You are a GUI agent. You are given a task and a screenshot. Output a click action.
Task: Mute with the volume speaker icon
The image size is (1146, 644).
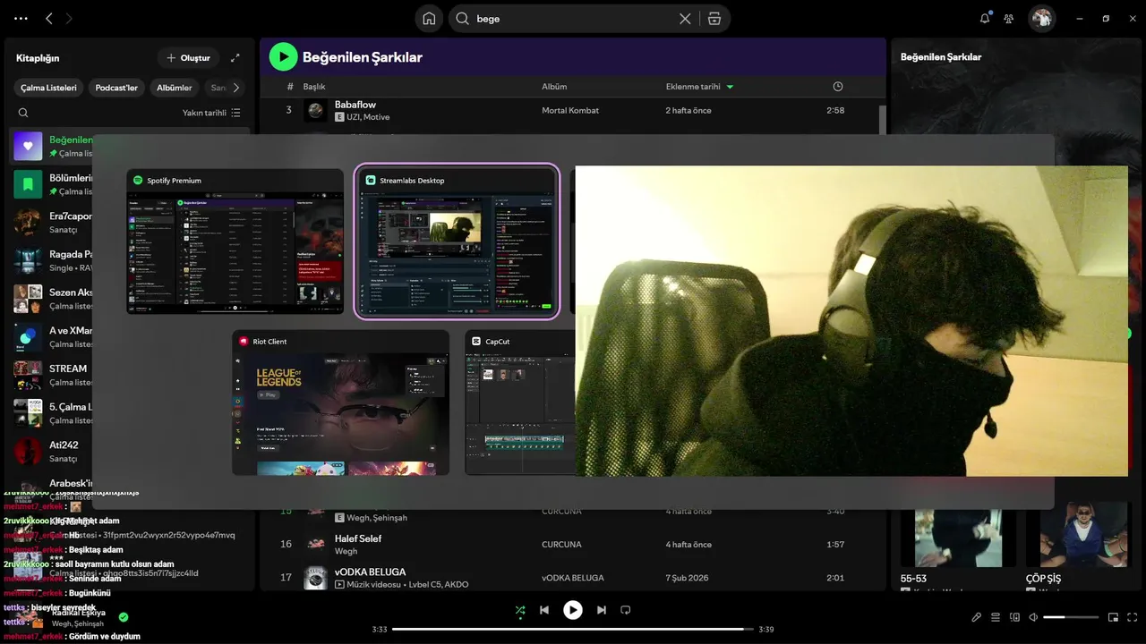click(1033, 617)
